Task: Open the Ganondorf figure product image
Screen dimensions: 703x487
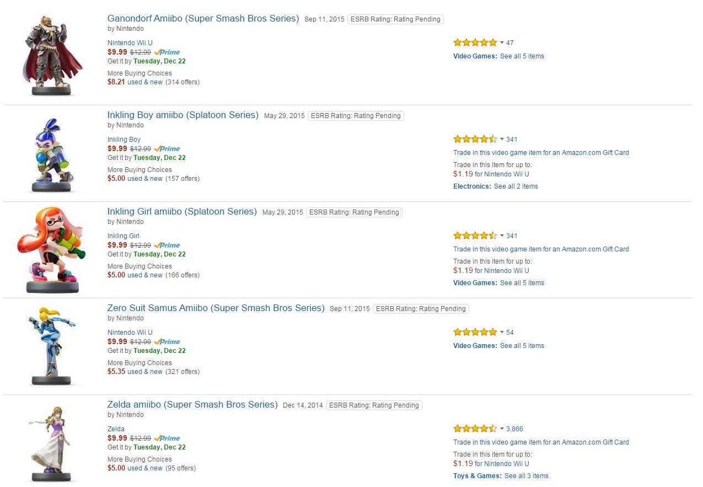Action: 52,55
